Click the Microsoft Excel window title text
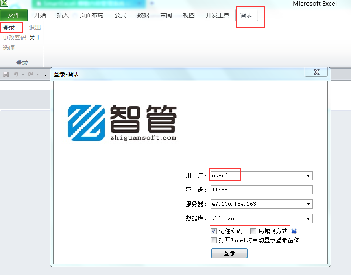This screenshot has height=275, width=351. point(315,4)
